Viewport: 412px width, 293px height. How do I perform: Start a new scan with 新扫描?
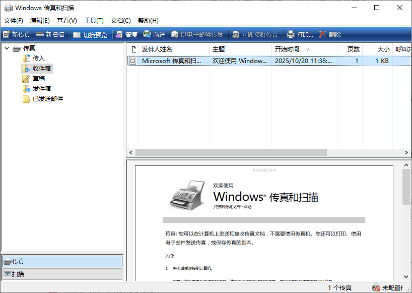click(x=50, y=34)
